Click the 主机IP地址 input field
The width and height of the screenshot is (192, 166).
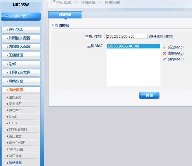(x=127, y=36)
